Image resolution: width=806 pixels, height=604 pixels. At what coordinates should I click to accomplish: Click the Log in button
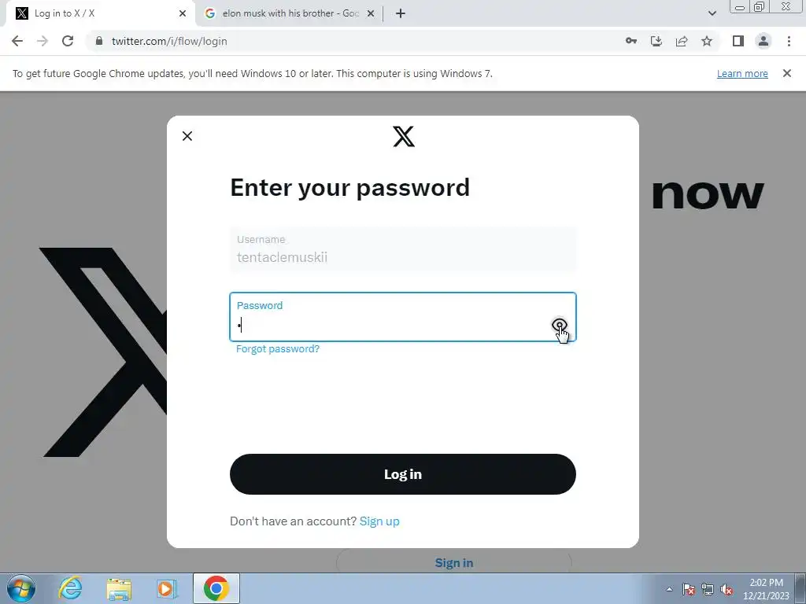pyautogui.click(x=402, y=474)
